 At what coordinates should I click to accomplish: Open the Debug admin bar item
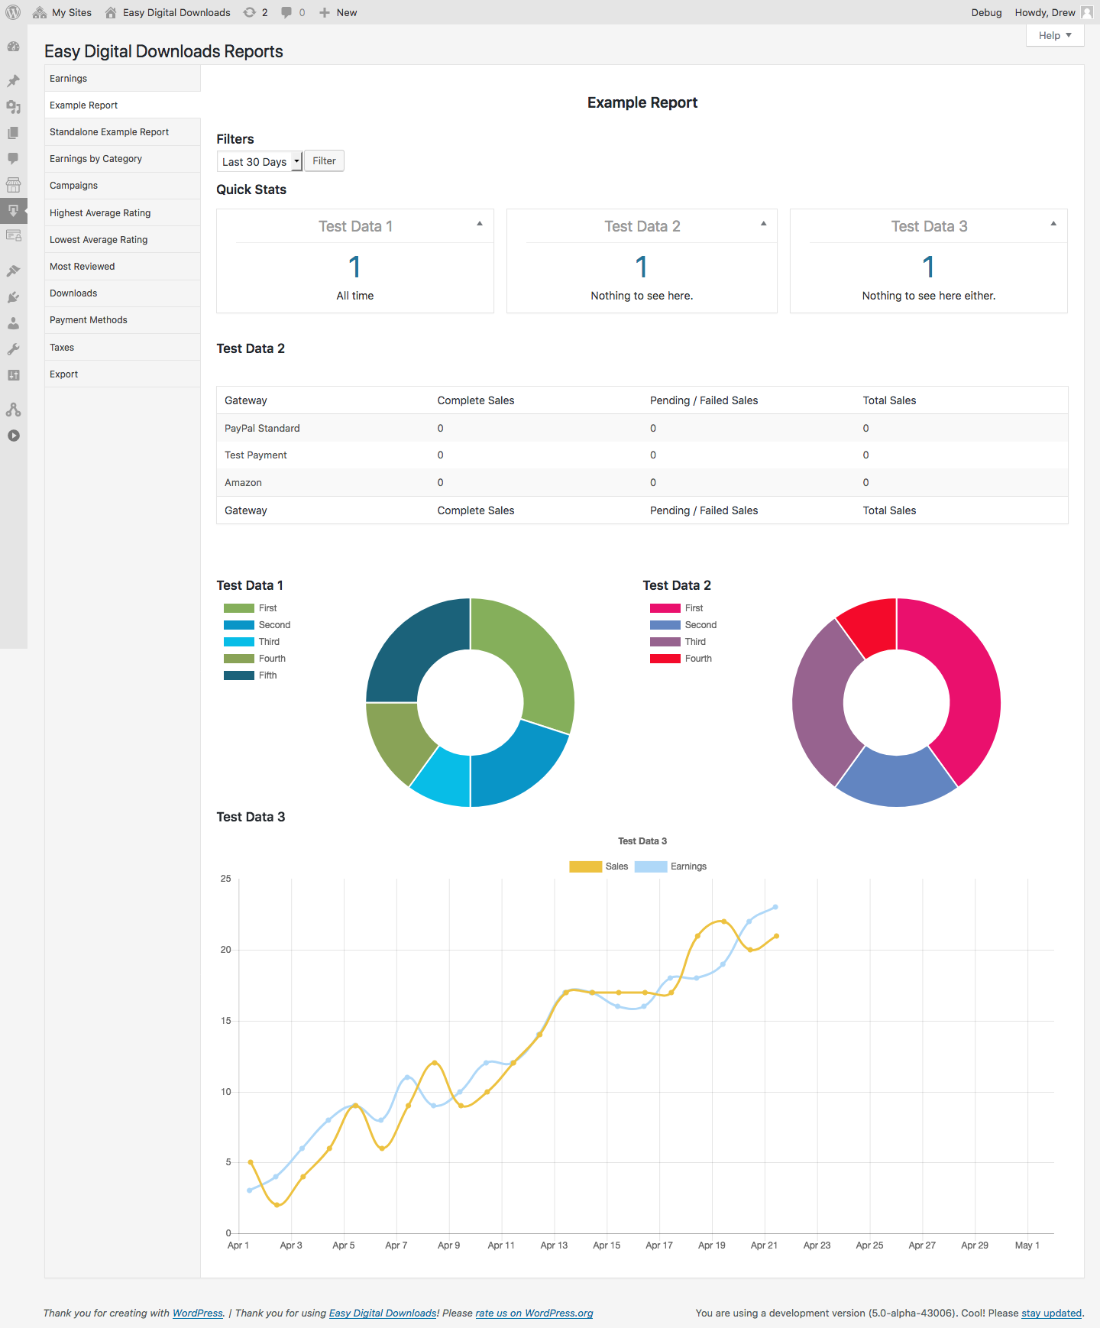point(986,12)
